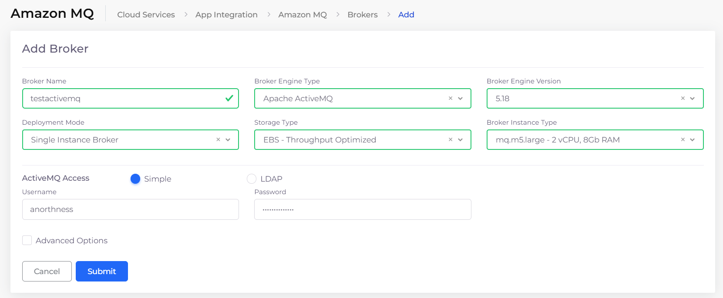Image resolution: width=723 pixels, height=298 pixels.
Task: Cancel adding the broker
Action: click(x=47, y=272)
